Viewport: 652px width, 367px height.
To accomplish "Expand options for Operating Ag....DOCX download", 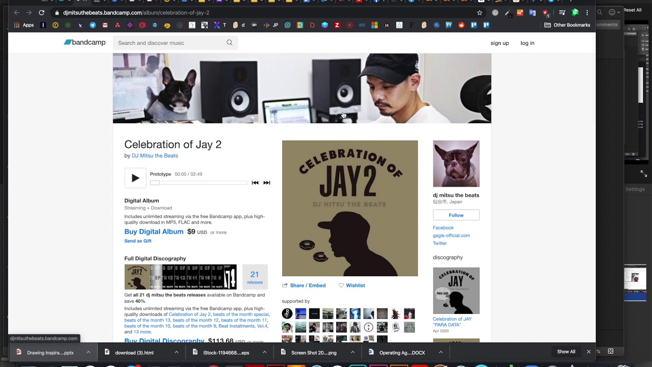I will point(441,352).
